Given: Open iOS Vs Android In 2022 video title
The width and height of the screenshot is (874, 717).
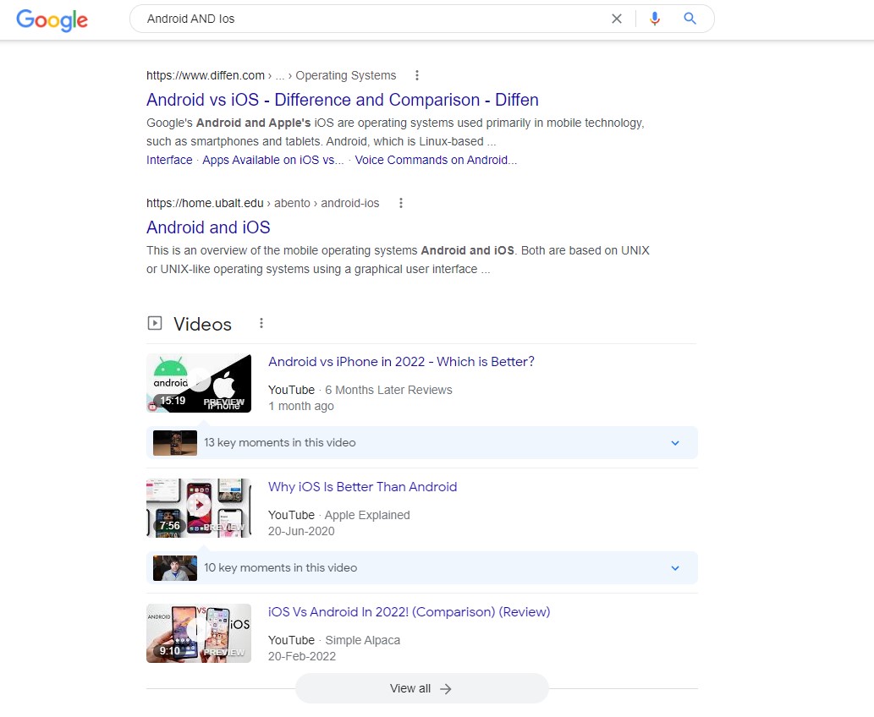Looking at the screenshot, I should 409,612.
